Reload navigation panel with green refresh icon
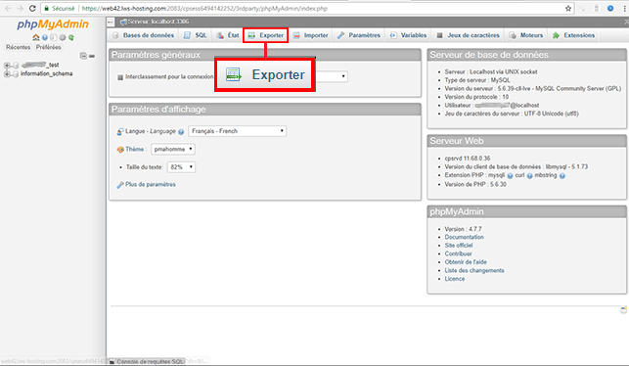 [x=71, y=37]
